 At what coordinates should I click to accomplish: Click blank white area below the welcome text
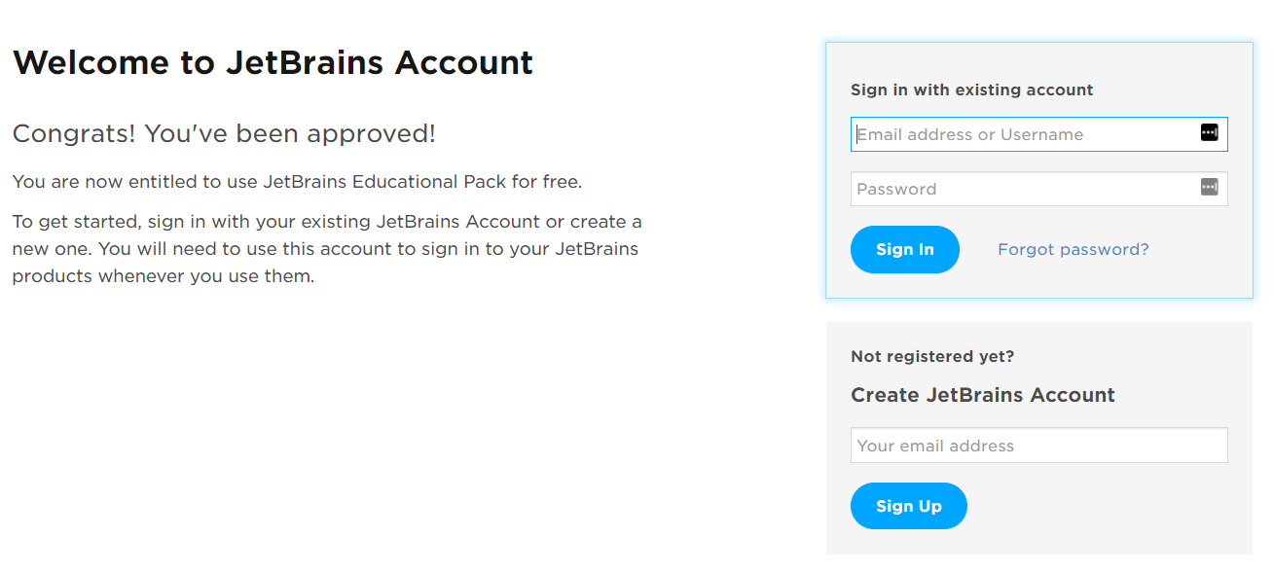389,428
